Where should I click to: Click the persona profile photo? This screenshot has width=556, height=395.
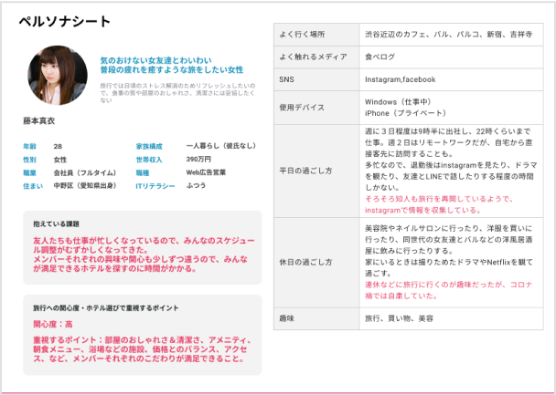(x=59, y=75)
